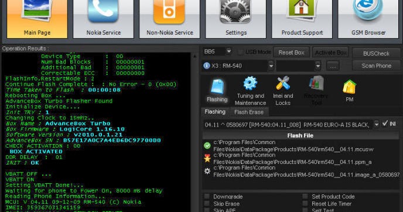Open the X3 : RM-540 model dropdown
The height and width of the screenshot is (212, 403).
click(x=271, y=66)
